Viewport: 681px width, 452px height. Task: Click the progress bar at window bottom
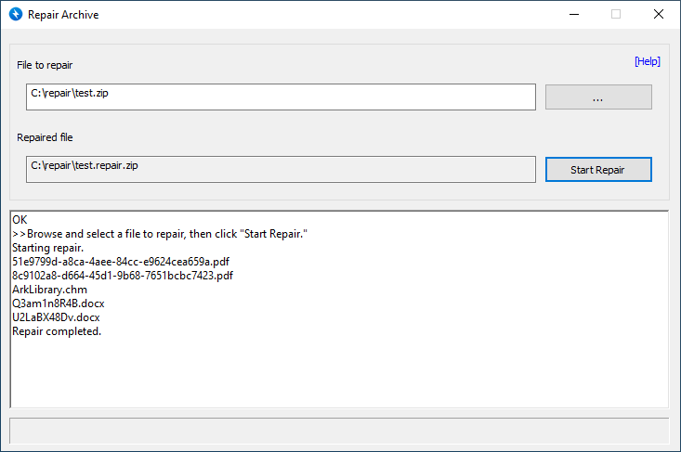(339, 431)
